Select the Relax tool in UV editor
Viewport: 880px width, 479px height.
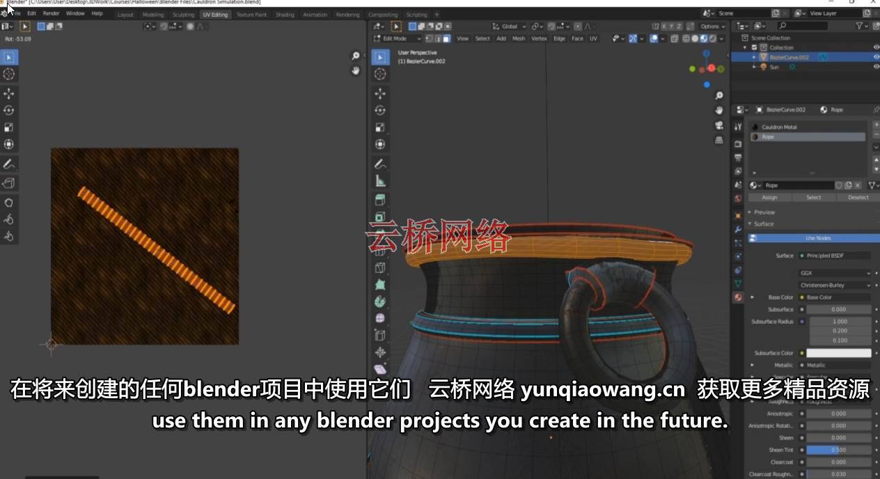pyautogui.click(x=9, y=219)
